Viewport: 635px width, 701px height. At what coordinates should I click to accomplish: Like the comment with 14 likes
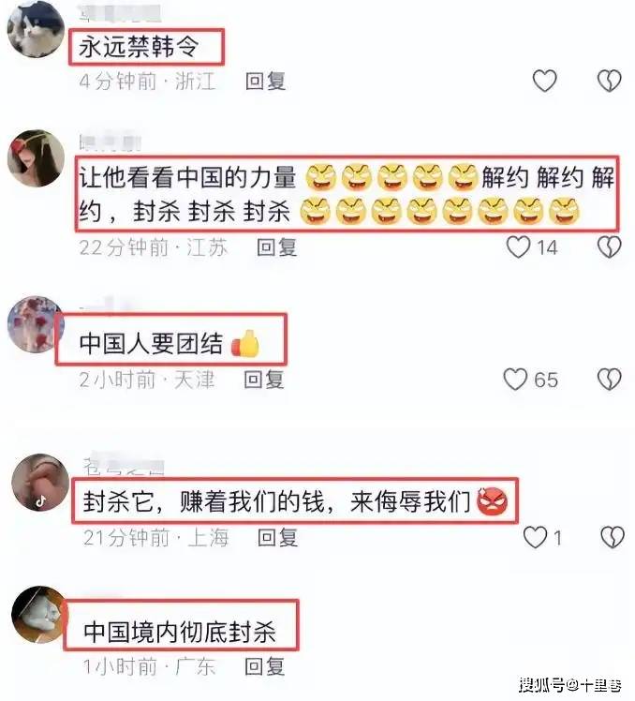coord(518,247)
